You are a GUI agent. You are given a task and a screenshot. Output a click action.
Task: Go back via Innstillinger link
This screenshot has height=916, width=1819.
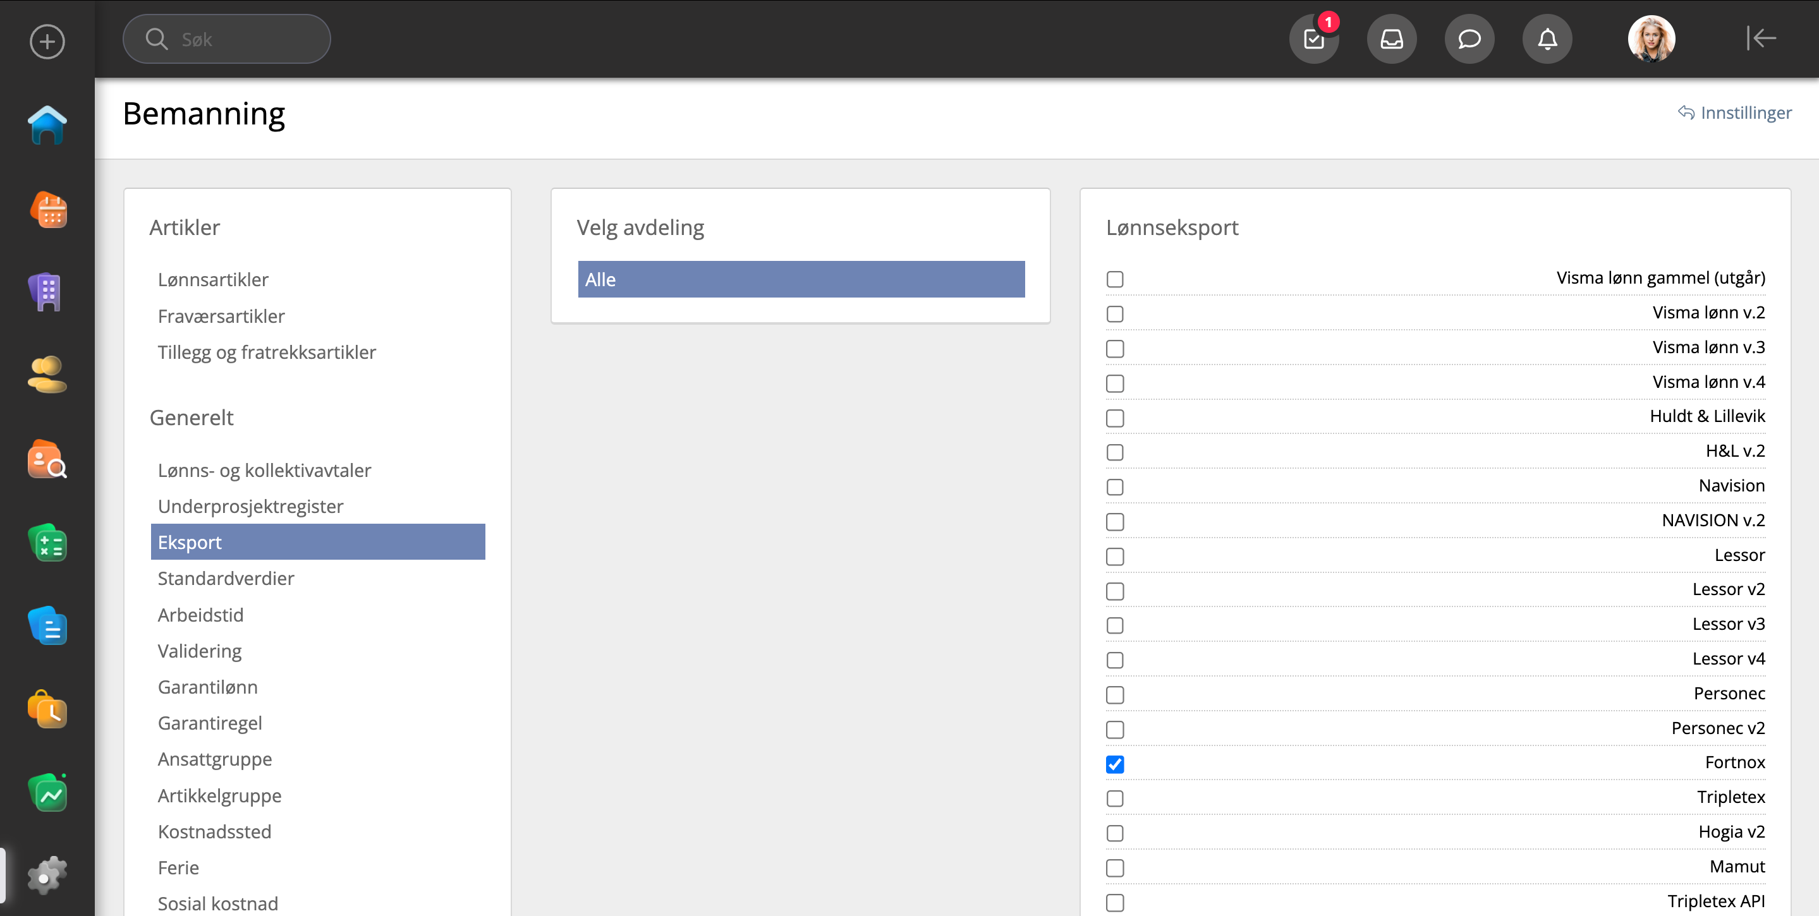(1735, 113)
